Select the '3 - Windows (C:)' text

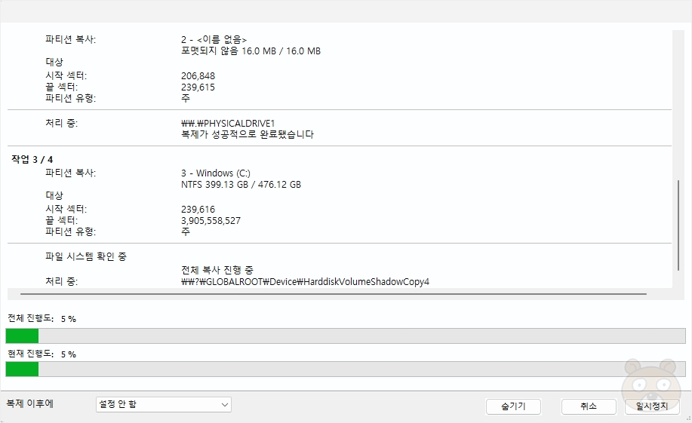[215, 173]
